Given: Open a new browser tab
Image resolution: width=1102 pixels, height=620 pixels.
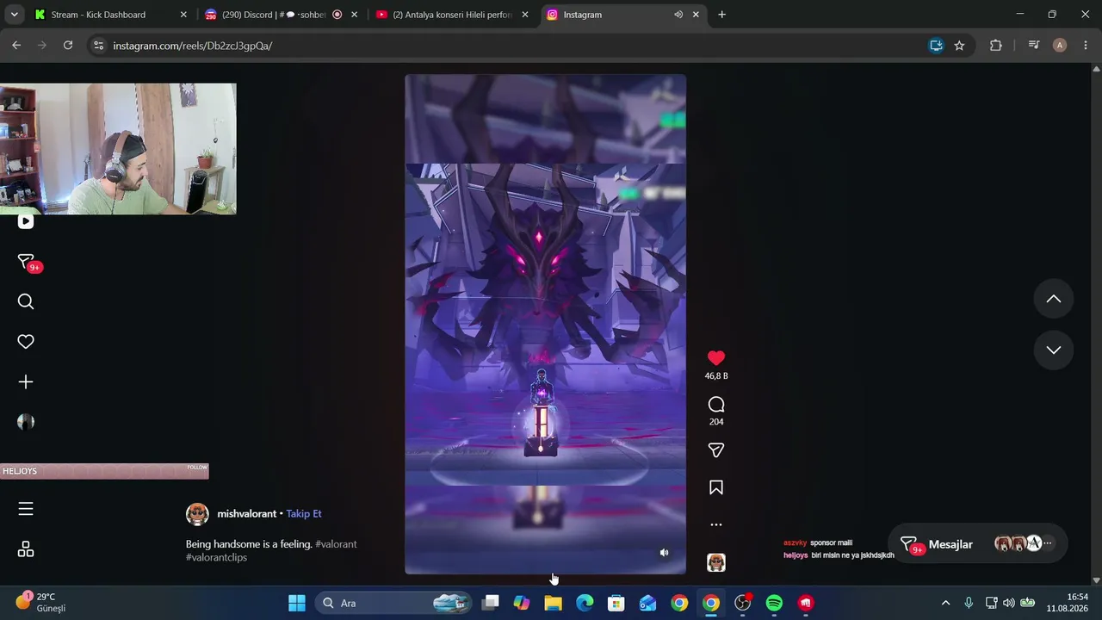Looking at the screenshot, I should click(721, 15).
